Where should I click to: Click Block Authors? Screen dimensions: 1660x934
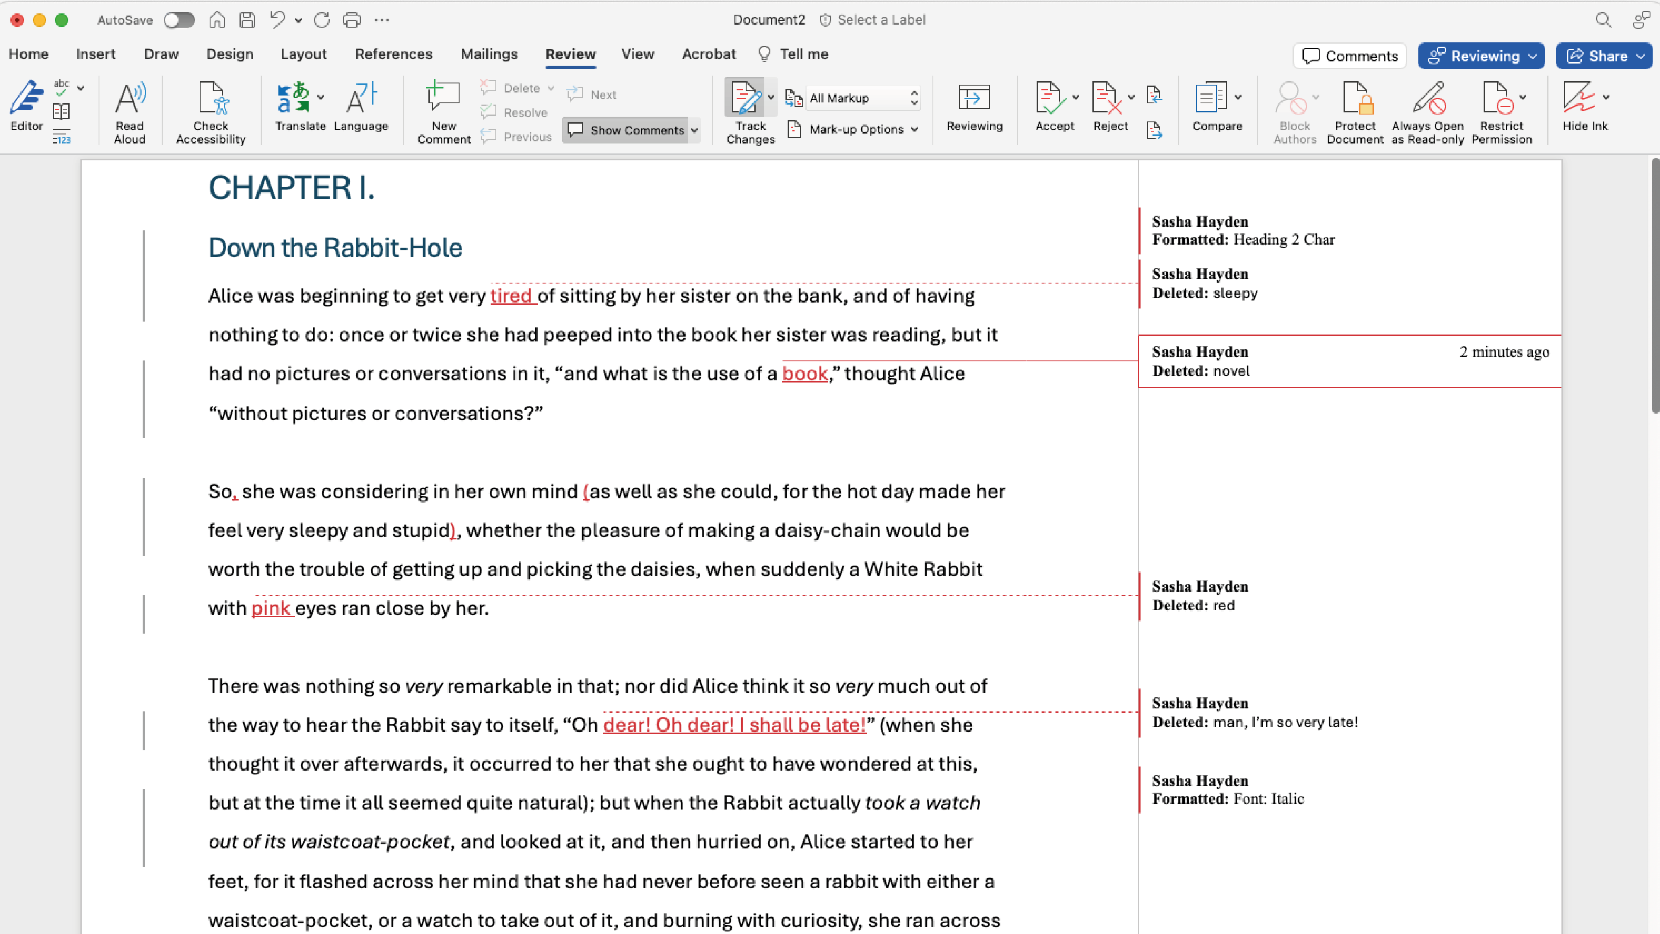point(1295,112)
